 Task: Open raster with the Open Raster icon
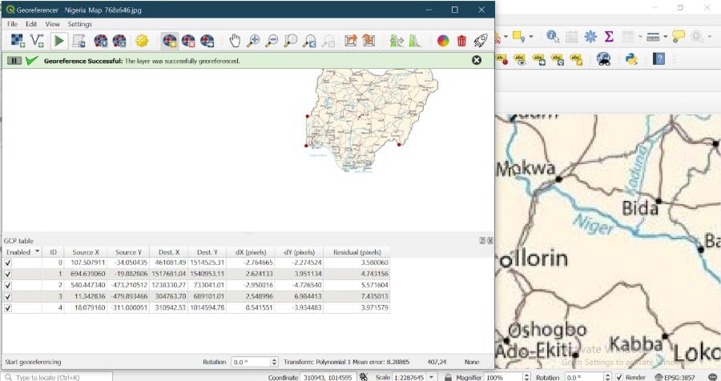point(17,40)
